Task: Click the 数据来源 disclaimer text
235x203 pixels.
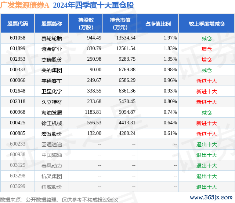Action: [59, 200]
